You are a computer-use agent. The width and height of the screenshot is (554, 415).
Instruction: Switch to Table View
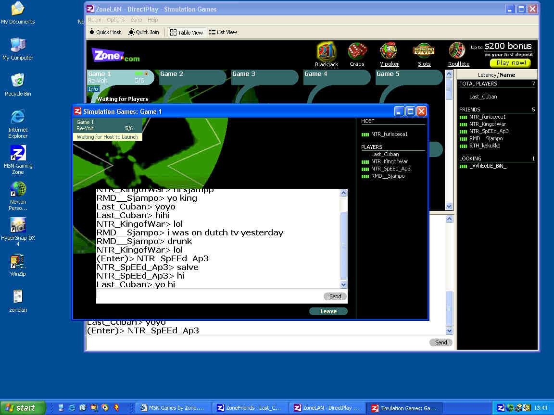[x=186, y=33]
